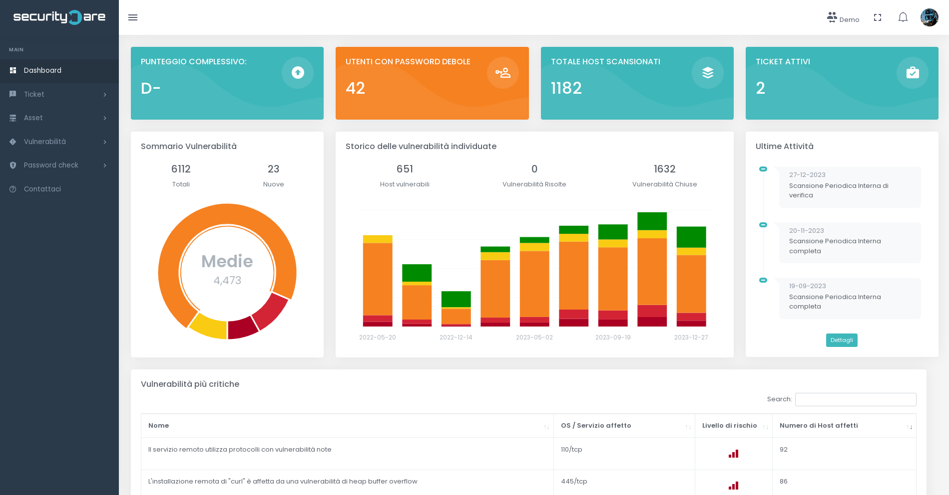
Task: Open the 20-11-2023 scan activity entry
Action: (x=850, y=243)
